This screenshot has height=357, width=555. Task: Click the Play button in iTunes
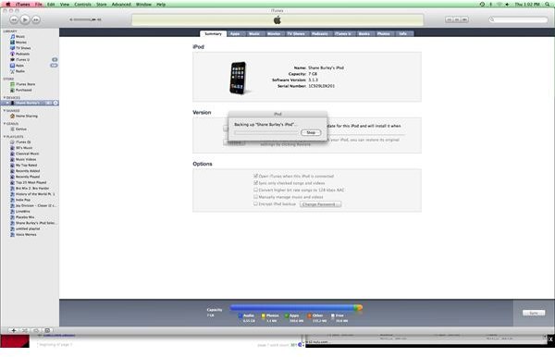pos(25,19)
